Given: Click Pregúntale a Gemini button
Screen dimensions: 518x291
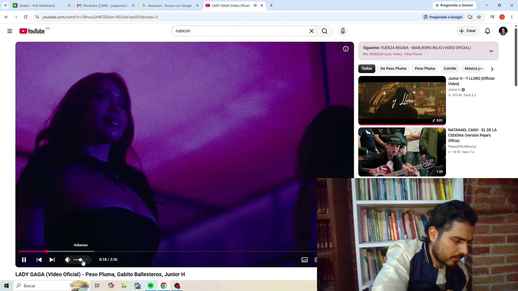Looking at the screenshot, I should [x=453, y=6].
